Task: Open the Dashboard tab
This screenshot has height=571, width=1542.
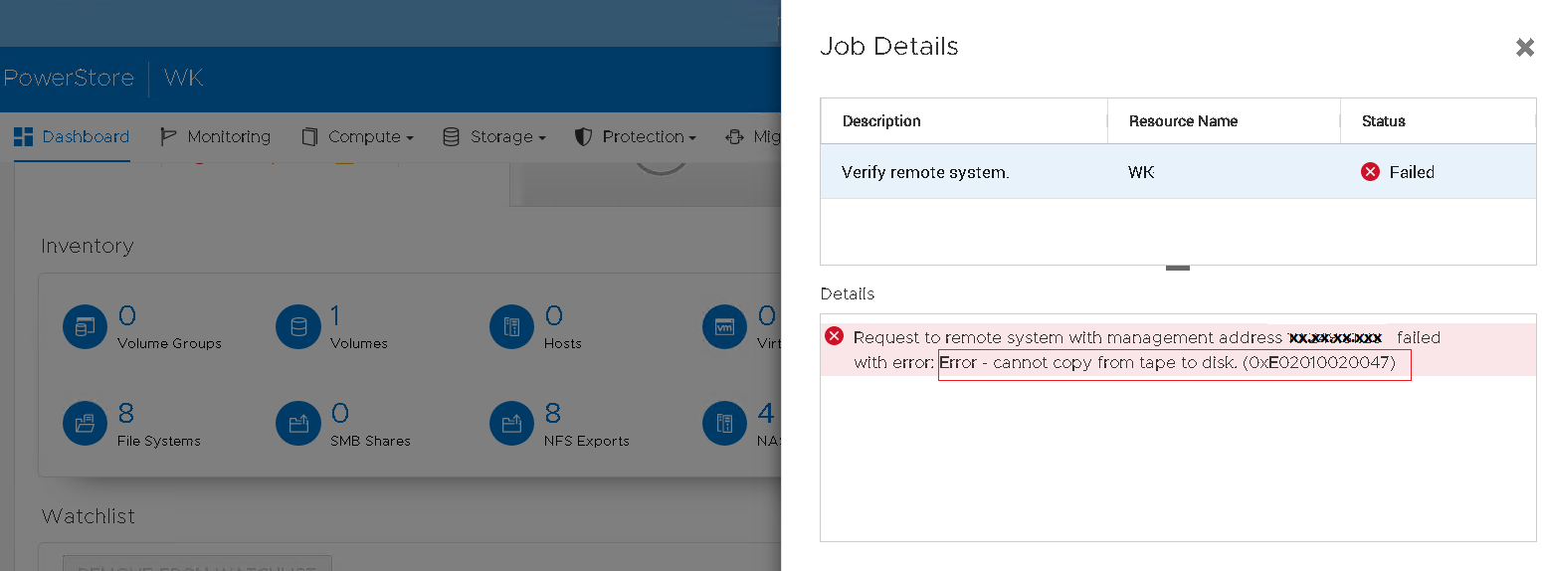Action: pyautogui.click(x=72, y=137)
